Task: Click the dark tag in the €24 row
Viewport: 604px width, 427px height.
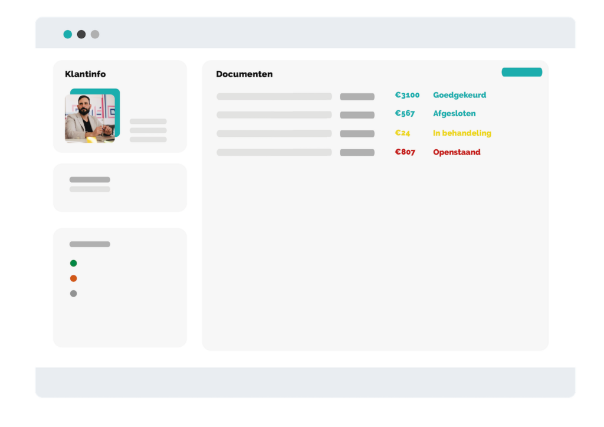Action: coord(357,134)
